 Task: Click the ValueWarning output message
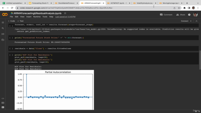click(x=107, y=30)
